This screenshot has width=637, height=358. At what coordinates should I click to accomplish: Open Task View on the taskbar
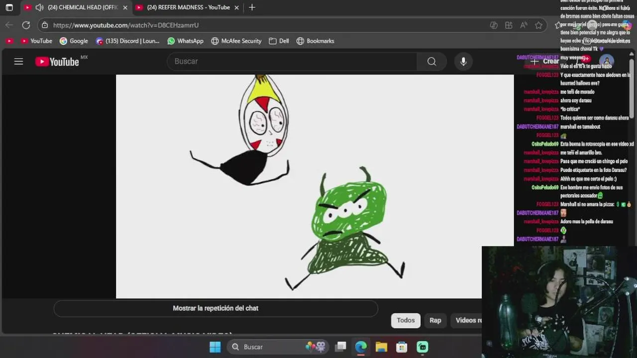click(x=341, y=347)
